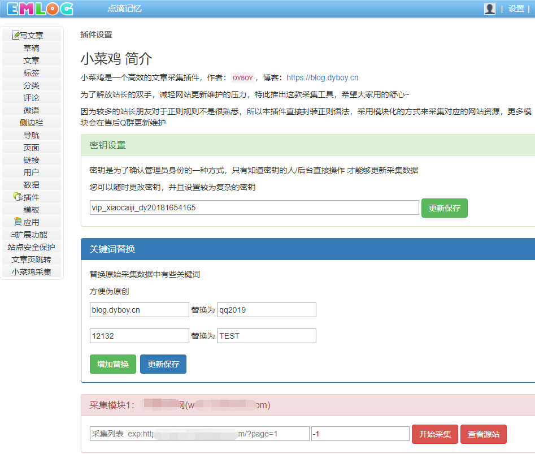Viewport: 535px width, 454px height.
Task: Open 链接 in the sidebar
Action: [x=32, y=160]
